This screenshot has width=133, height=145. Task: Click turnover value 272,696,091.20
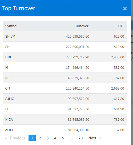(x=78, y=47)
